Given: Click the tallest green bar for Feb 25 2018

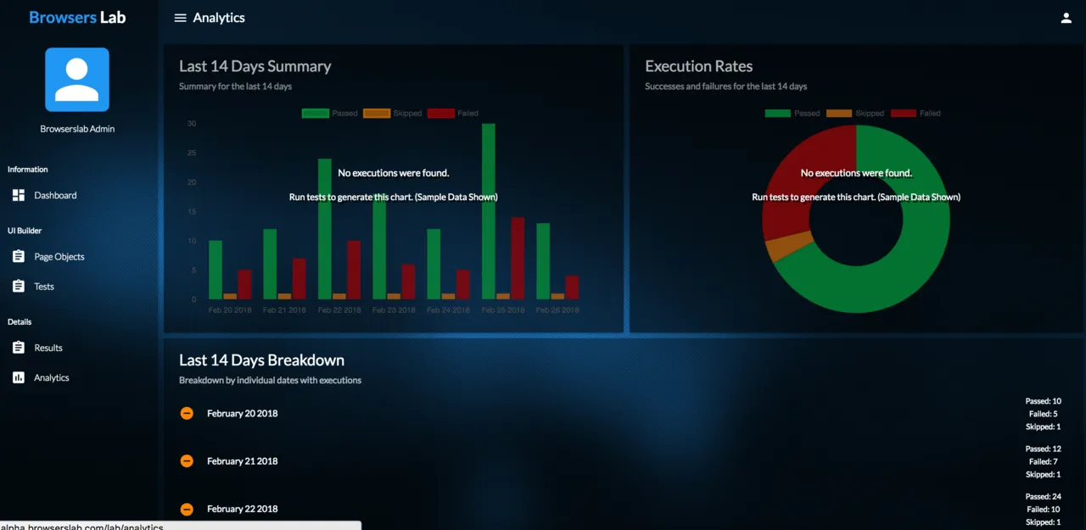Looking at the screenshot, I should 489,211.
